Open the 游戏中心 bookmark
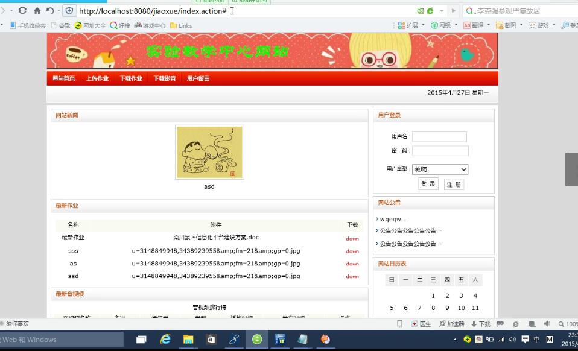 click(x=150, y=25)
